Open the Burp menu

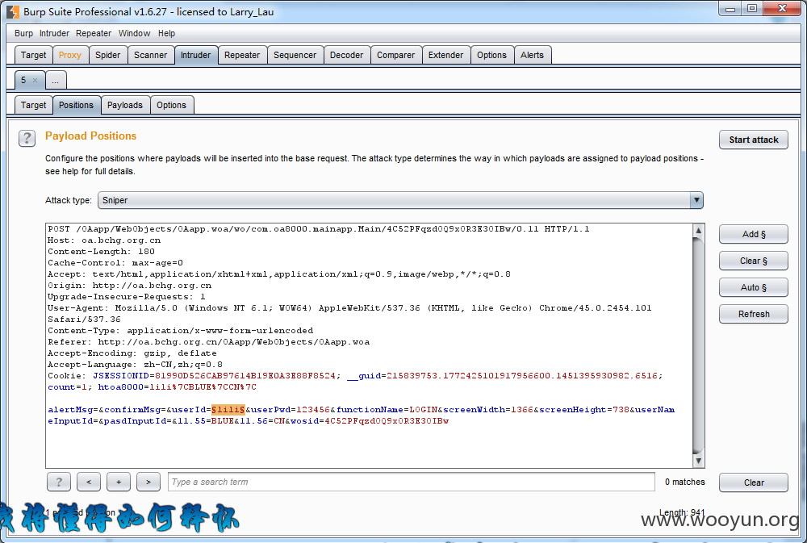click(x=23, y=33)
